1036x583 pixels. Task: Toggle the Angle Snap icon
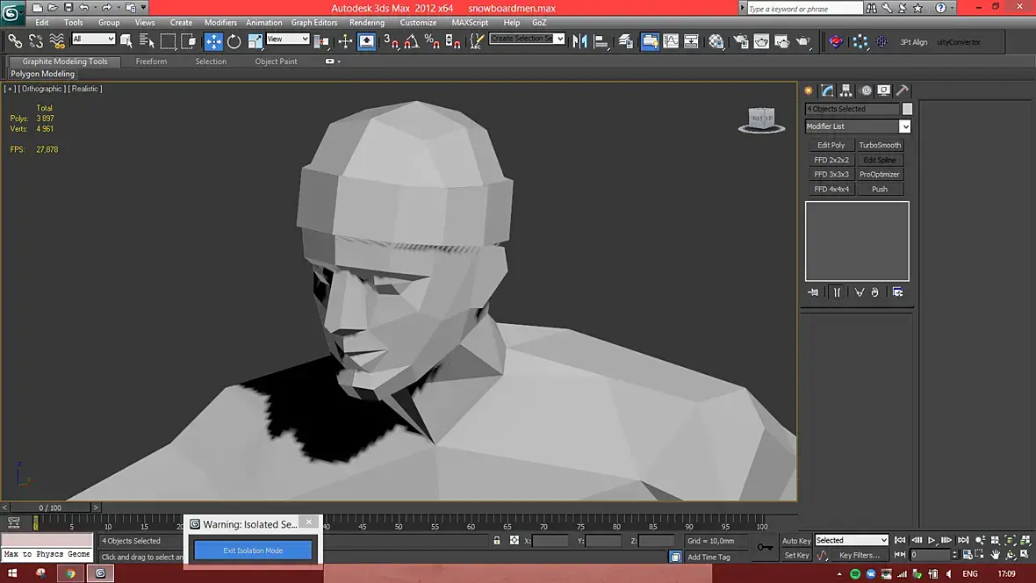click(411, 41)
